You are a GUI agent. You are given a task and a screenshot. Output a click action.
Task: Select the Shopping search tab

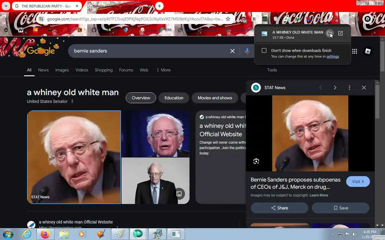(x=104, y=70)
